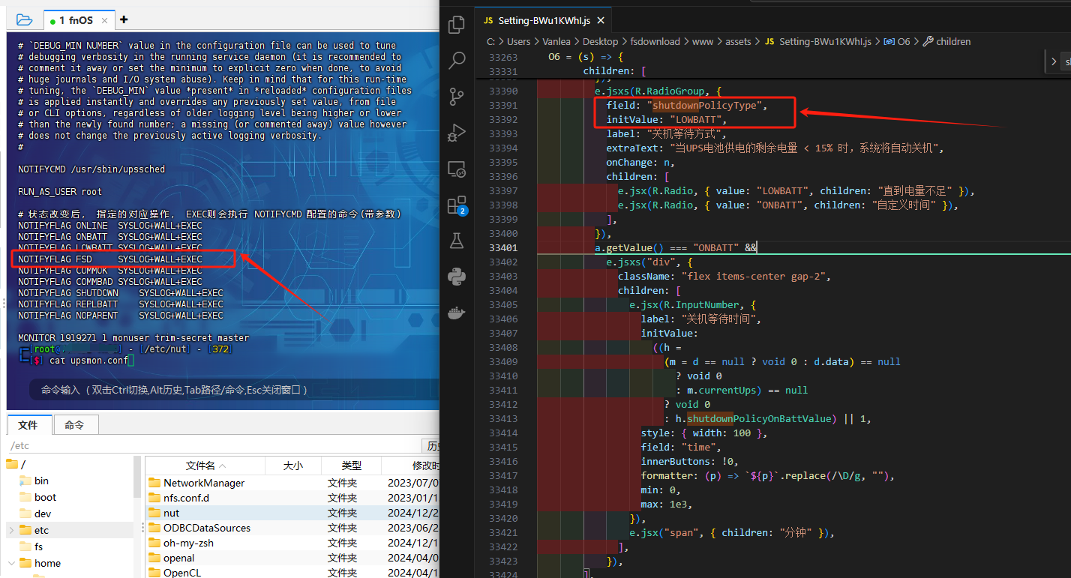Screen dimensions: 1071x578
Task: Click the MONITOR 1919271 terminal line
Action: 133,338
